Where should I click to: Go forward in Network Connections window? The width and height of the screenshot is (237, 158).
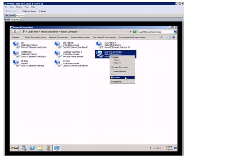pos(17,32)
